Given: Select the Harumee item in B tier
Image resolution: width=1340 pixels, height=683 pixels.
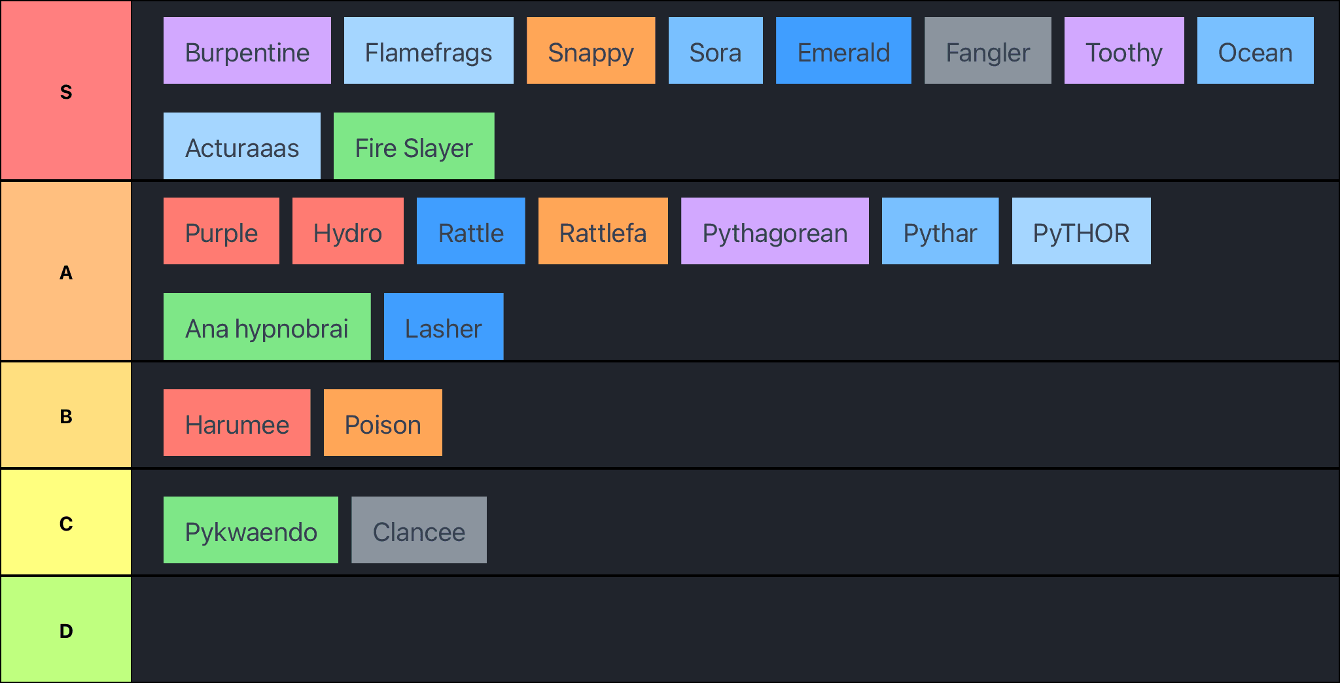Looking at the screenshot, I should (236, 423).
